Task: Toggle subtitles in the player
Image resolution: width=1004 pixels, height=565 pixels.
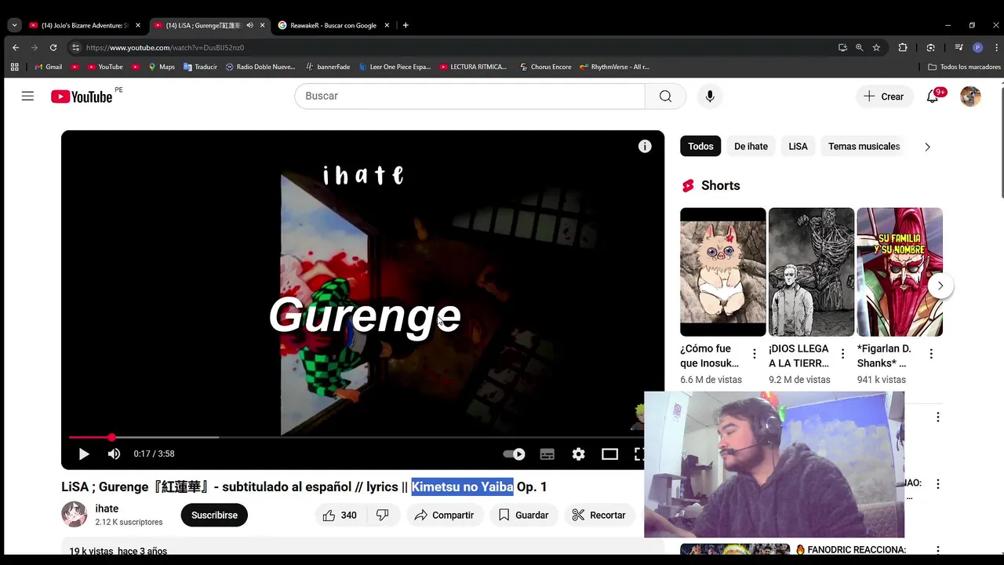Action: (547, 454)
